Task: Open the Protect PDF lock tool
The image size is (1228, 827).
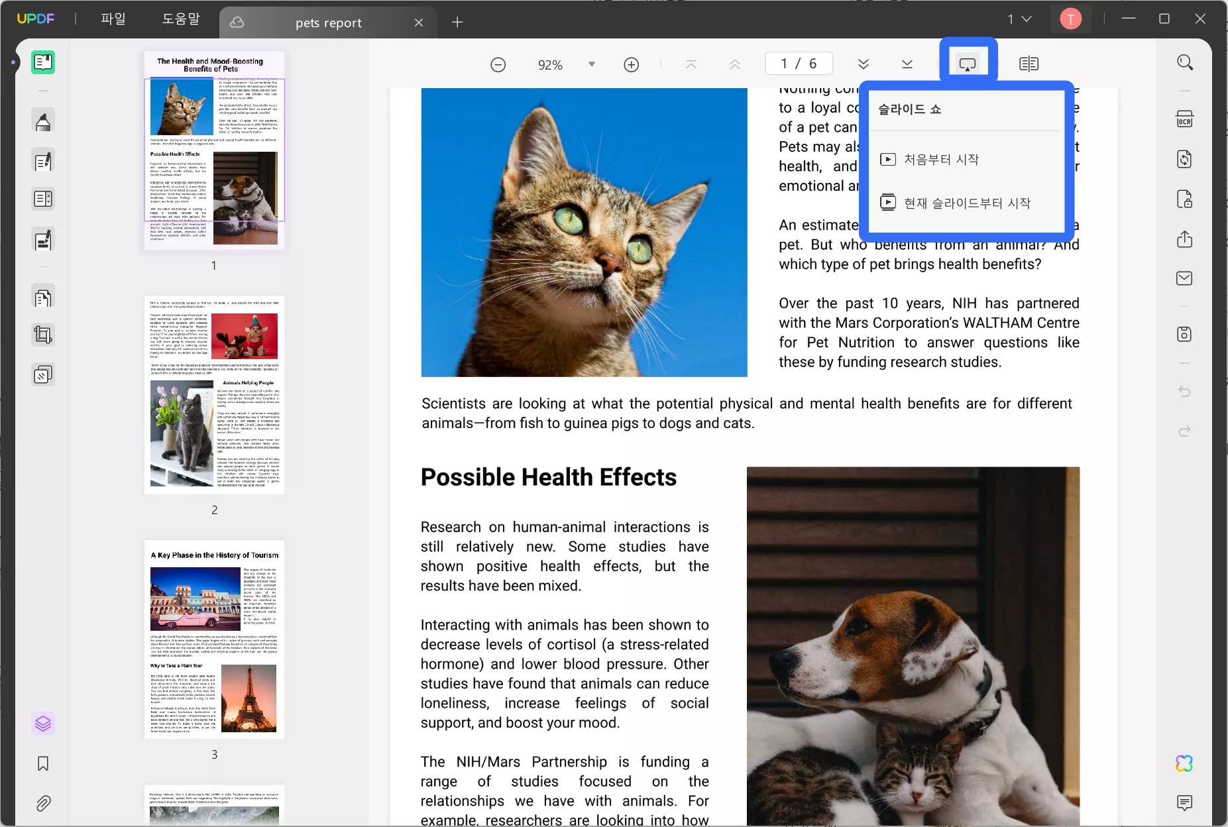Action: [x=1185, y=199]
